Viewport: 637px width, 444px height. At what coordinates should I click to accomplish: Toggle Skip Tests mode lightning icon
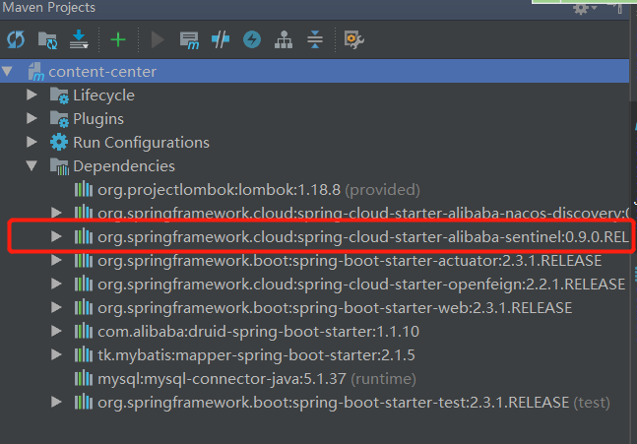click(252, 39)
